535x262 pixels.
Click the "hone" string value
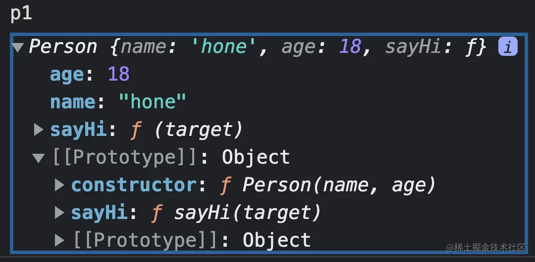(152, 102)
